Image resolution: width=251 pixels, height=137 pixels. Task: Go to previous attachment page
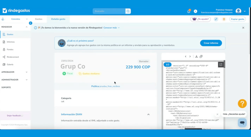[186, 56]
